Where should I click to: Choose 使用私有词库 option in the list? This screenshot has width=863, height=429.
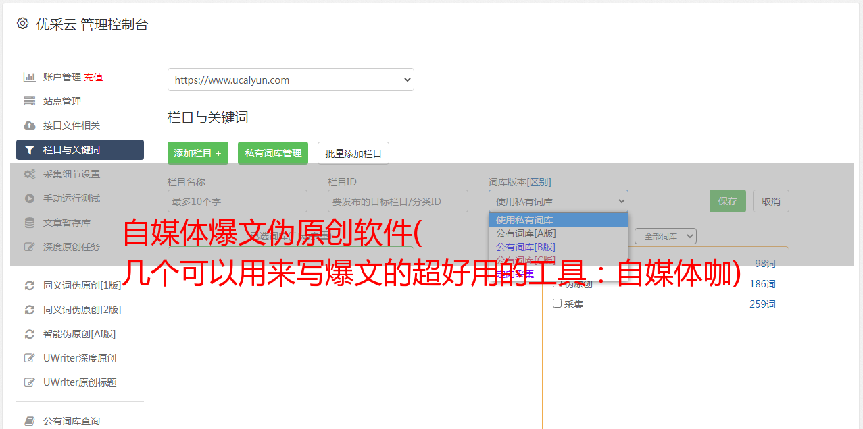point(558,220)
